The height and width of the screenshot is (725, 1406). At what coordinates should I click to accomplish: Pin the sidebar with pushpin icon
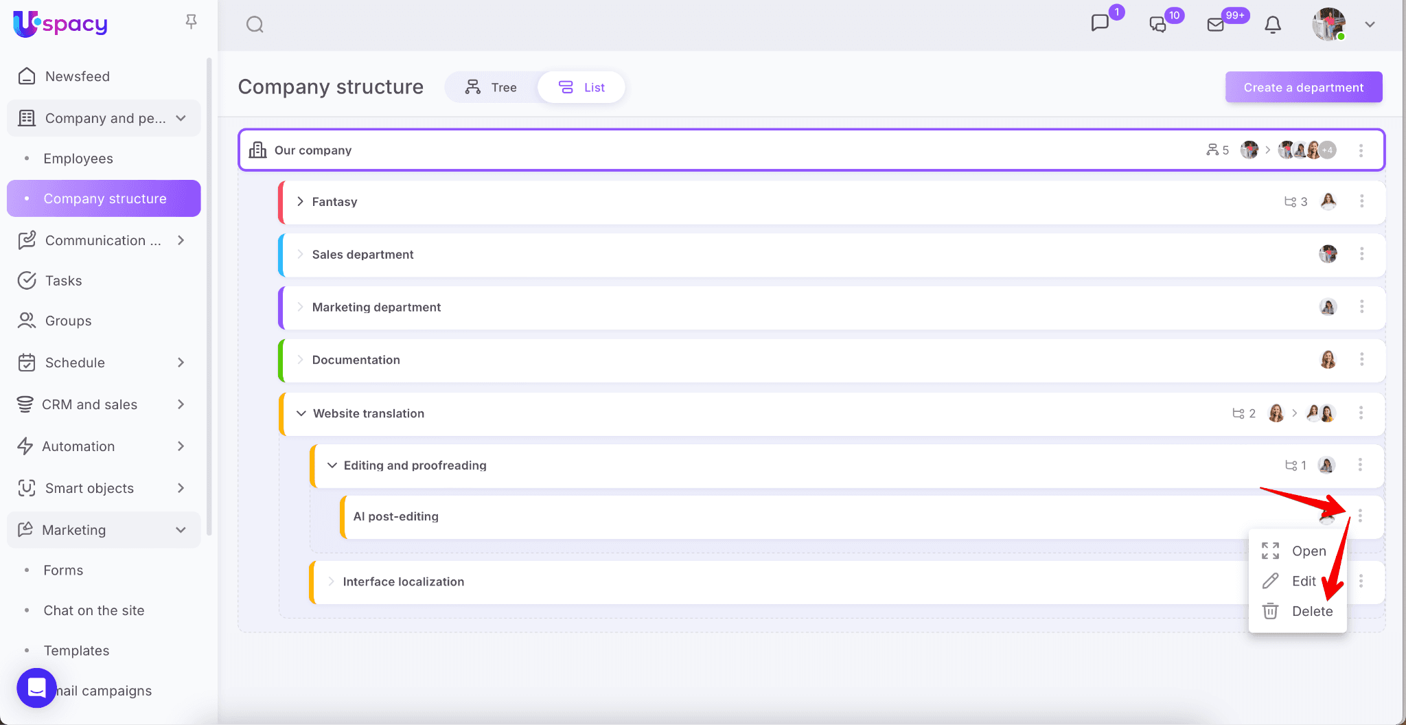[192, 22]
